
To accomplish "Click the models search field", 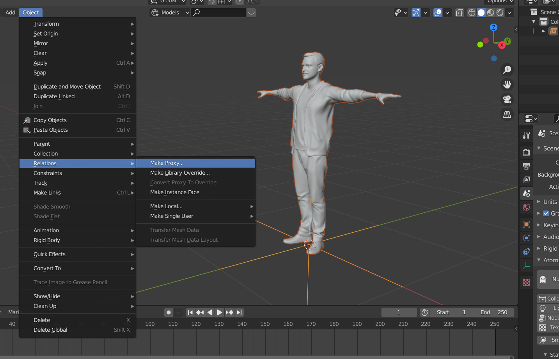I will [x=218, y=12].
